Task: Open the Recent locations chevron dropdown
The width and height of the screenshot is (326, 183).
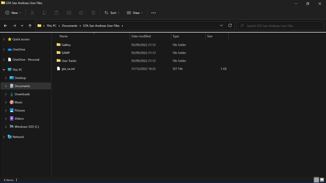Action: coord(22,26)
